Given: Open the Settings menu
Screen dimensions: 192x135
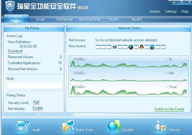Looking at the screenshot, I should click(x=171, y=11).
